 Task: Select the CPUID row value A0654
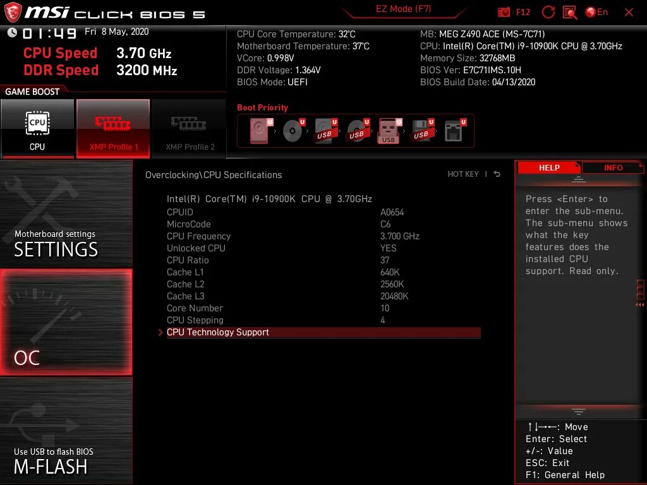pos(392,212)
